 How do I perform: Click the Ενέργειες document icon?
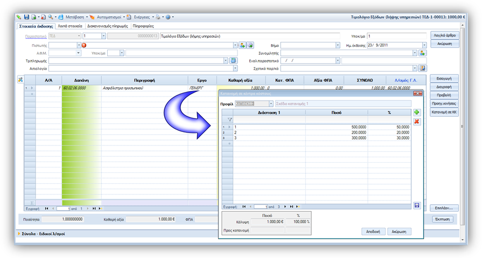129,17
